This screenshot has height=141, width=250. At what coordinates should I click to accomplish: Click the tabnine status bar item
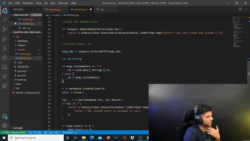pyautogui.click(x=70, y=132)
